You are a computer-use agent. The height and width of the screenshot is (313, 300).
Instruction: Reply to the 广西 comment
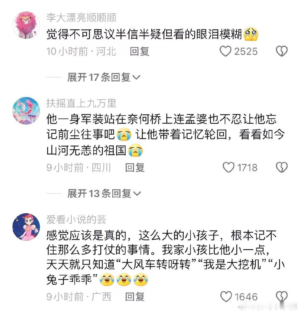pos(135,297)
